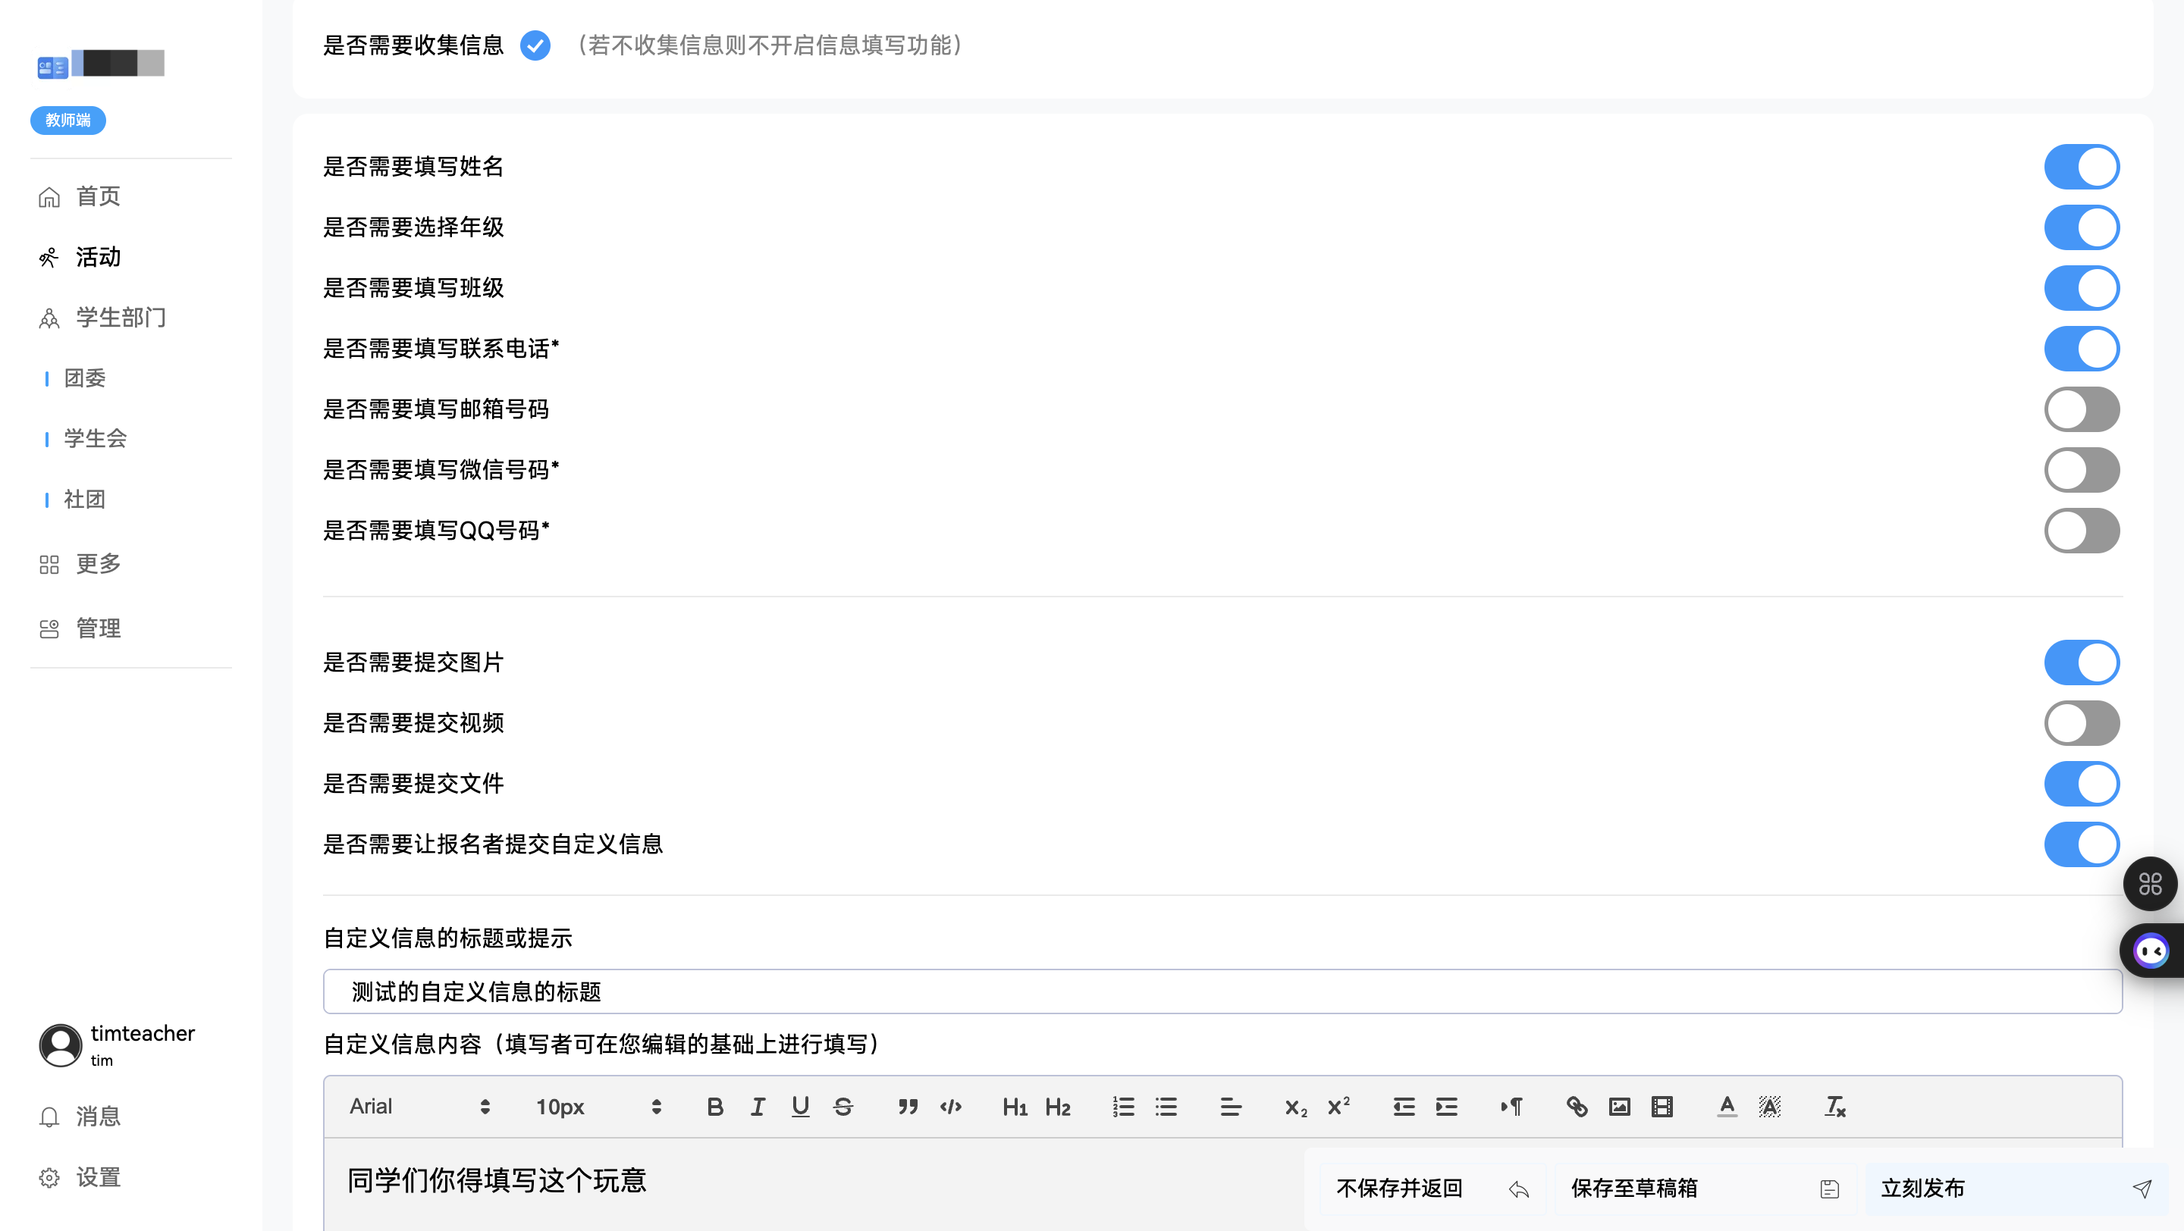Click the ordered list icon

click(1123, 1107)
